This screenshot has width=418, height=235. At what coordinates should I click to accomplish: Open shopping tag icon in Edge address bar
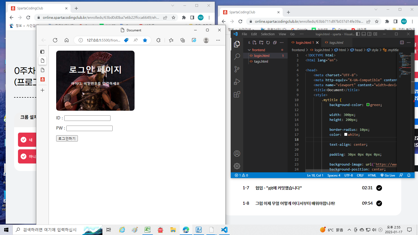point(126,40)
